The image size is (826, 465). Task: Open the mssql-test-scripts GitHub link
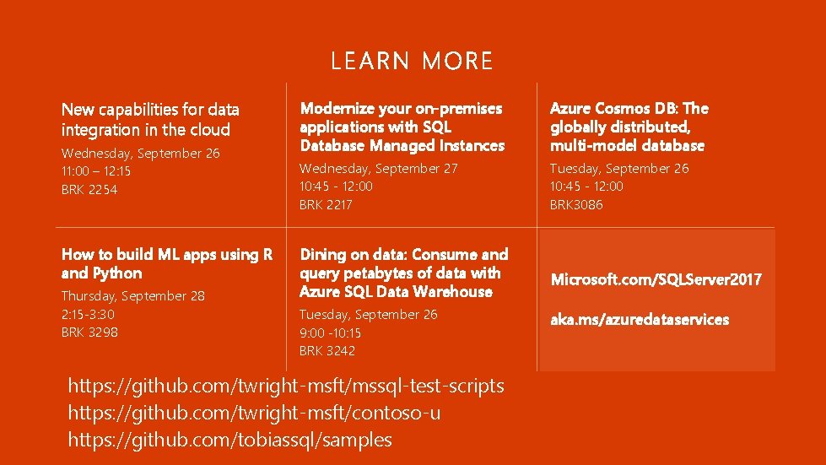[286, 386]
